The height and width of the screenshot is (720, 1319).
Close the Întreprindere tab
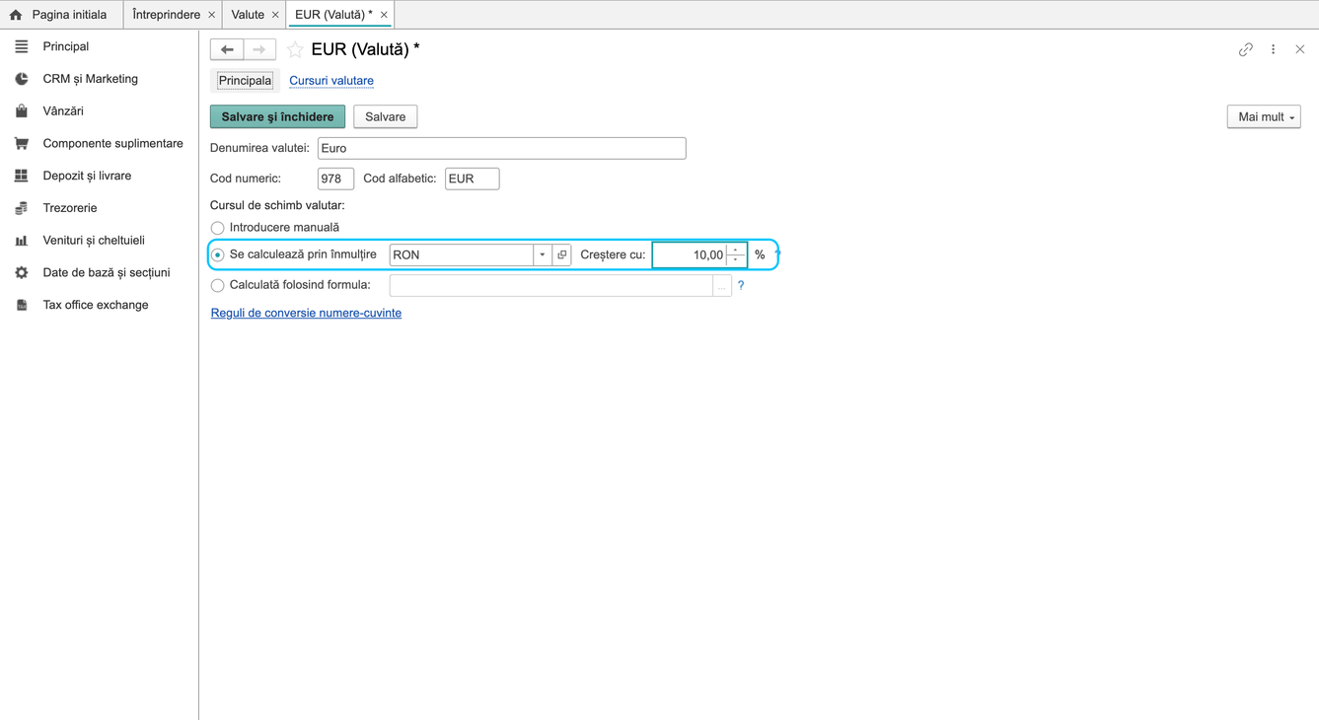pyautogui.click(x=211, y=15)
